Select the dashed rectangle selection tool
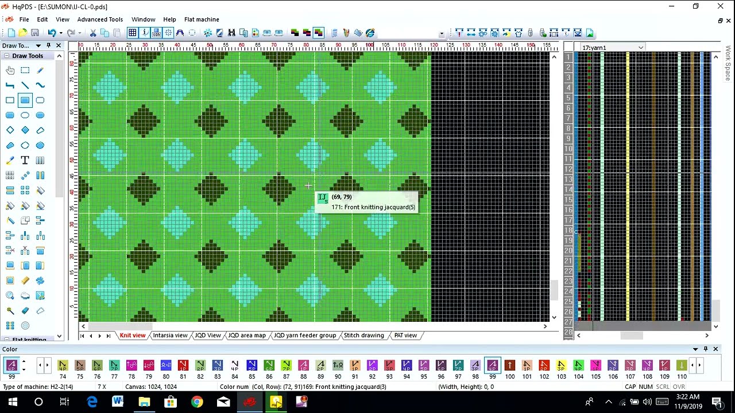The image size is (735, 413). click(25, 71)
